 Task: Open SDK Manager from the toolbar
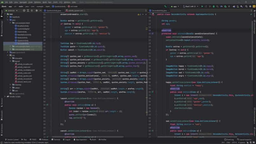[242, 6]
